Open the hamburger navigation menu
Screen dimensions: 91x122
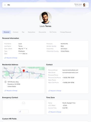click(x=5, y=5)
